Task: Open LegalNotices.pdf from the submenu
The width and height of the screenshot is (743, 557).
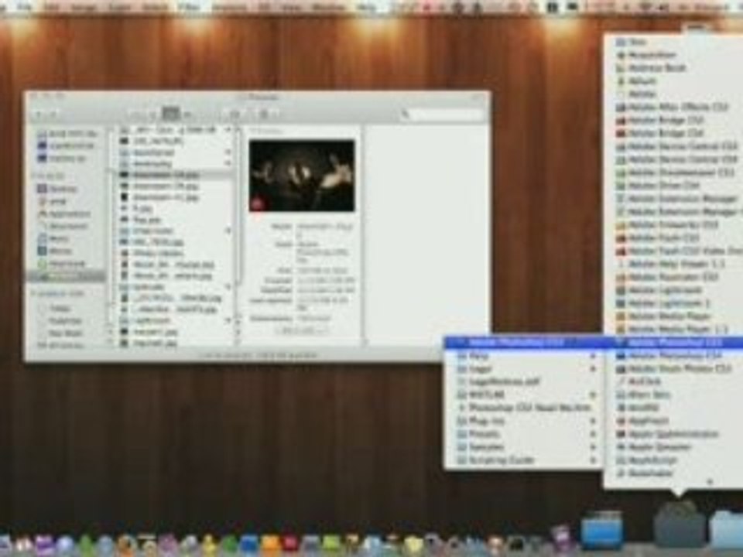Action: pyautogui.click(x=498, y=381)
